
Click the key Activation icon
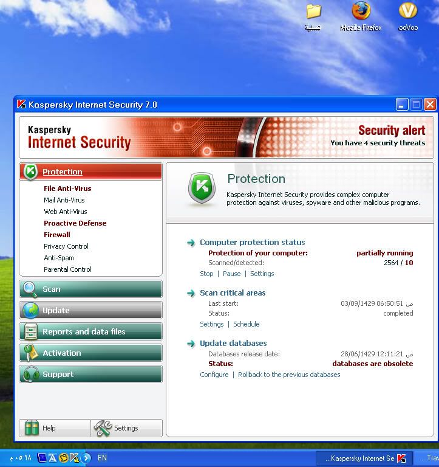(31, 353)
